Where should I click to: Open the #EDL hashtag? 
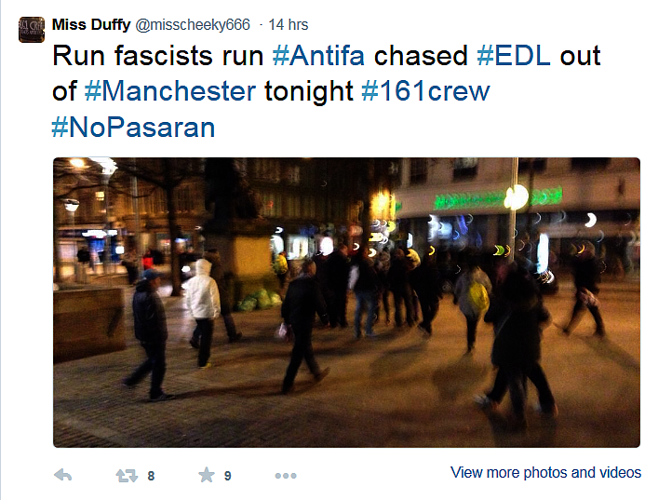(x=514, y=56)
